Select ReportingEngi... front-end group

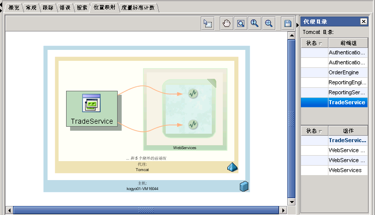[x=334, y=82]
